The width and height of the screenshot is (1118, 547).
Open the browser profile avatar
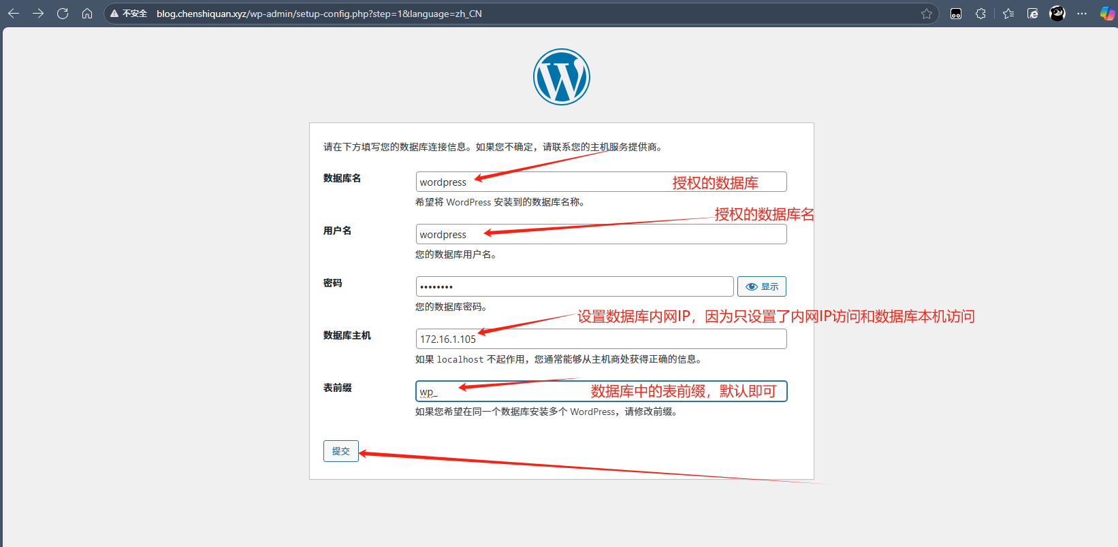(x=1057, y=14)
